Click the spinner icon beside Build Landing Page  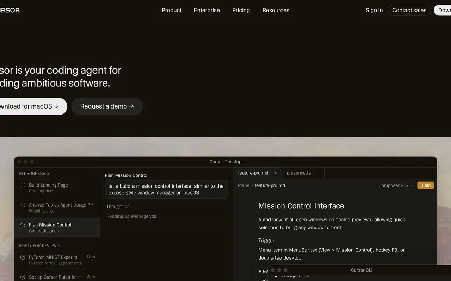point(23,185)
